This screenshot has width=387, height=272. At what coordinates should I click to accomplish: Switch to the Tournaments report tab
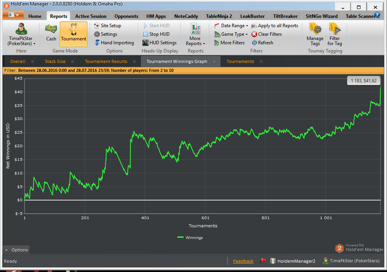point(240,61)
